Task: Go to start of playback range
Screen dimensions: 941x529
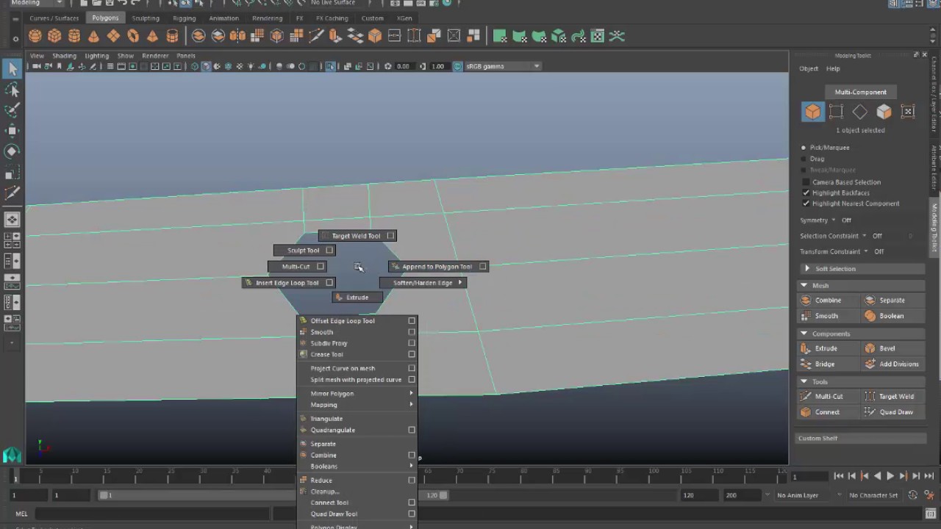Action: 839,476
